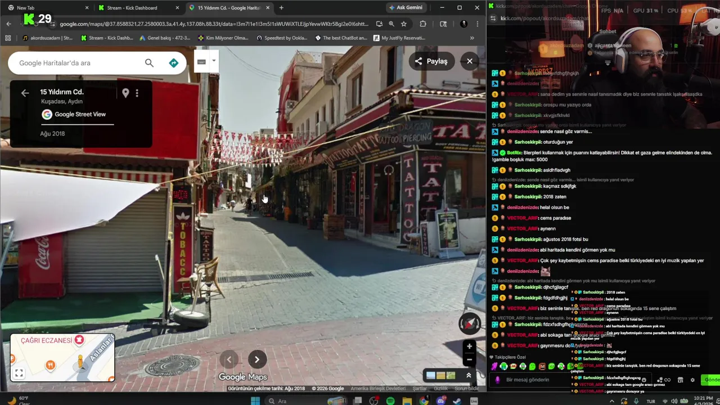Open the emoji picker in Kick chat input
This screenshot has width=720, height=405.
point(644,380)
